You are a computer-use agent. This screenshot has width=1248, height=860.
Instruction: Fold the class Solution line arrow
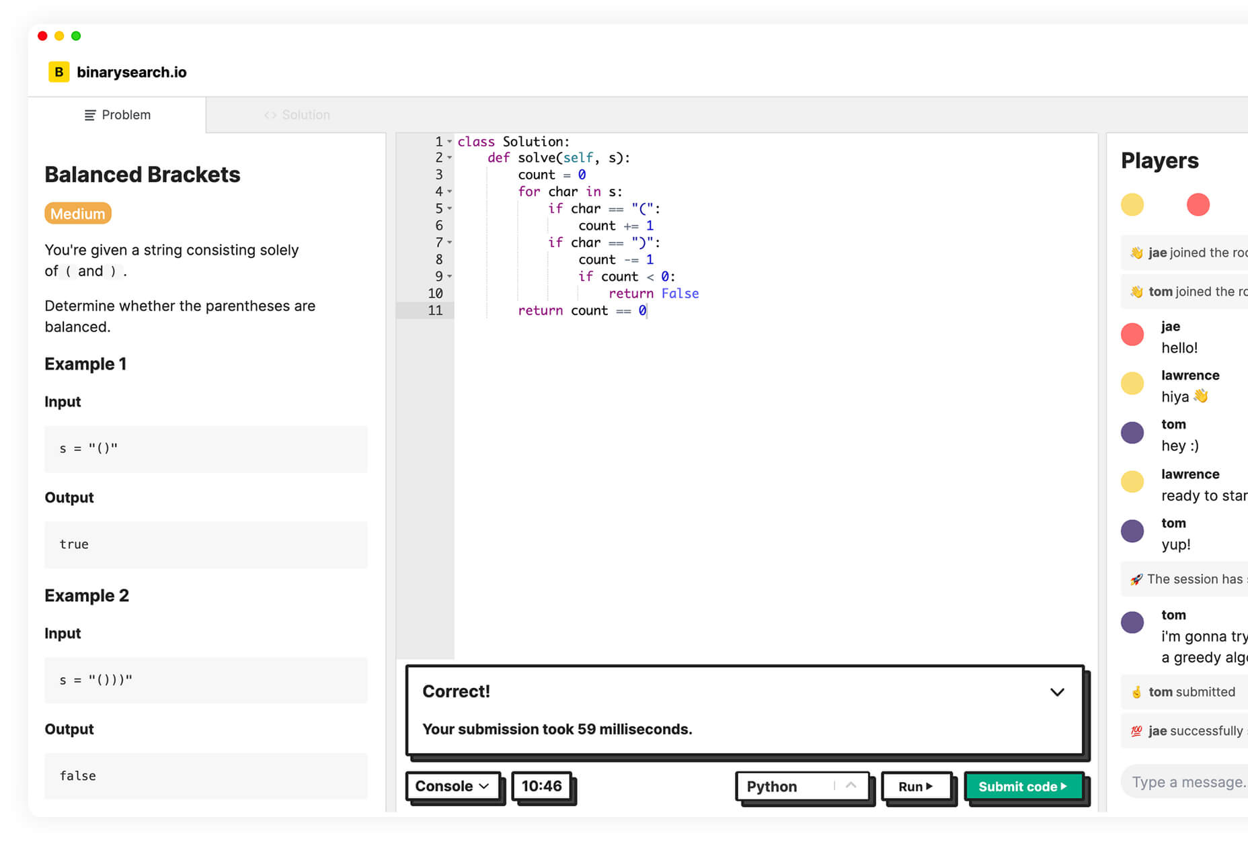(449, 142)
